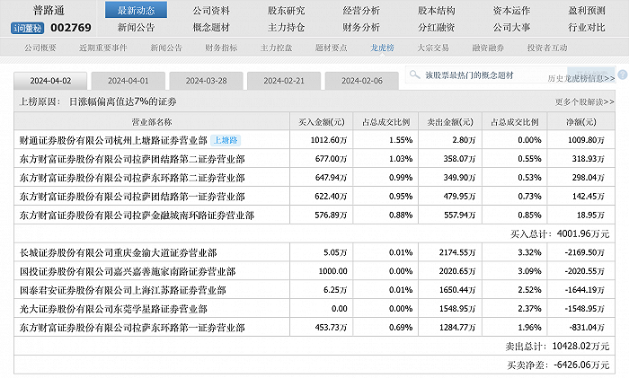629x378 pixels.
Task: Open the 融资融券 sub-tab
Action: coord(486,46)
